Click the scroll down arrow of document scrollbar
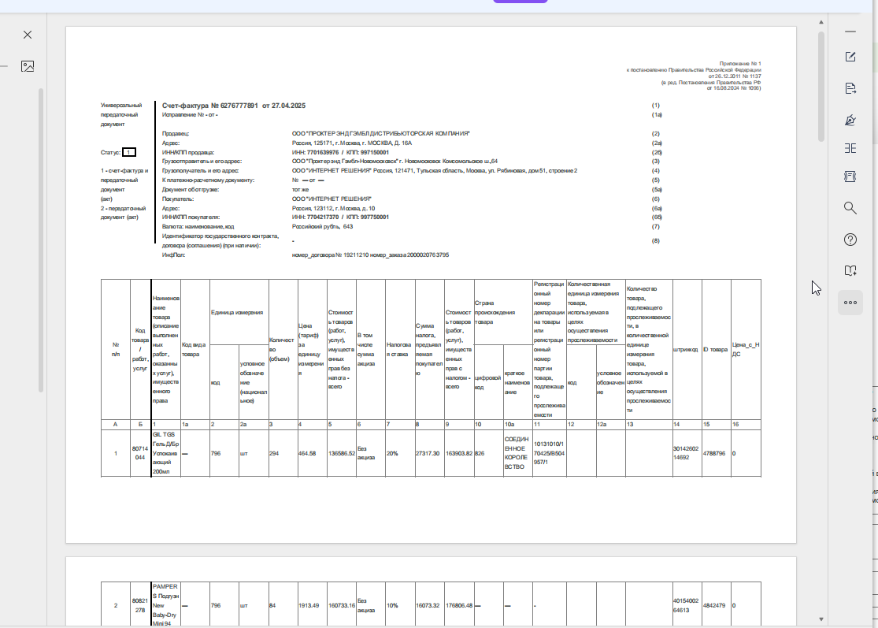Viewport: 878px width, 628px height. tap(821, 619)
